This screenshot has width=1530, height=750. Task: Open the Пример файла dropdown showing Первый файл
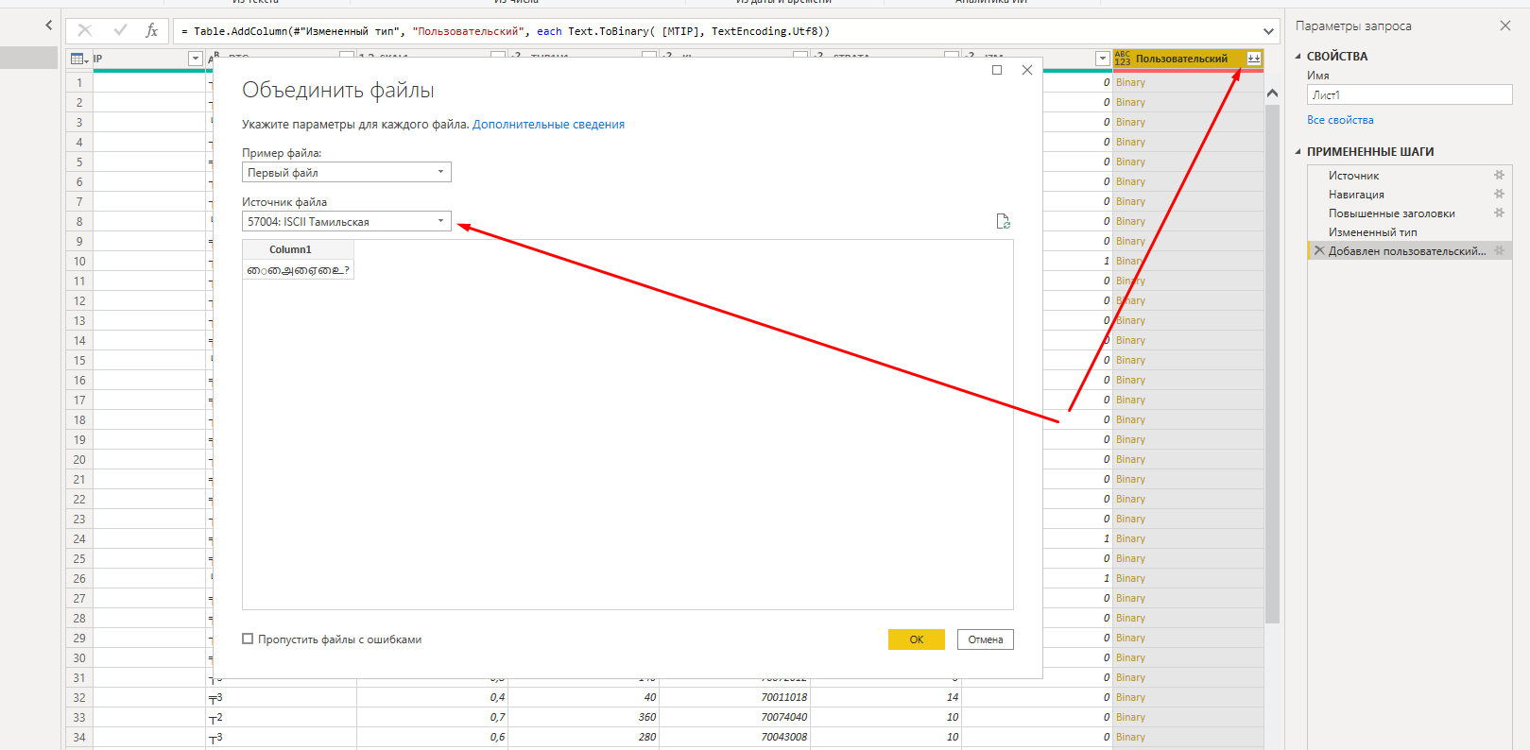(347, 172)
